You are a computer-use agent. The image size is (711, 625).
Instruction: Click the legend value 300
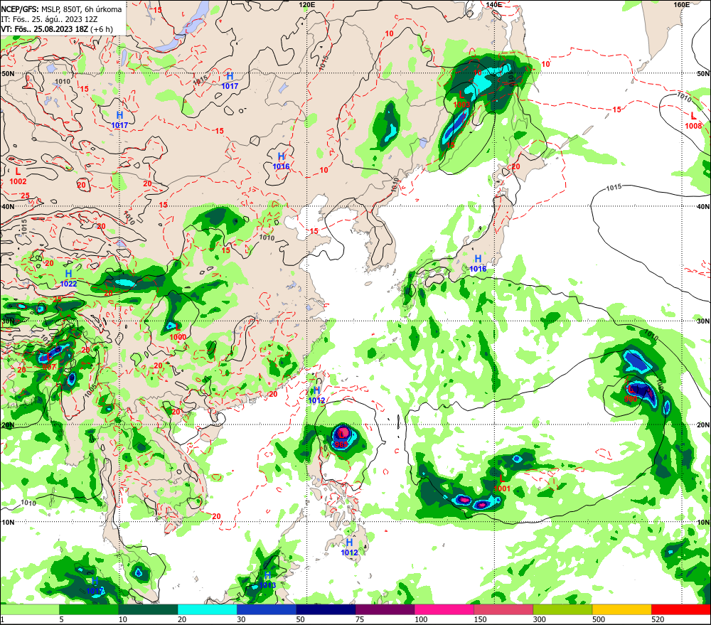pos(539,619)
